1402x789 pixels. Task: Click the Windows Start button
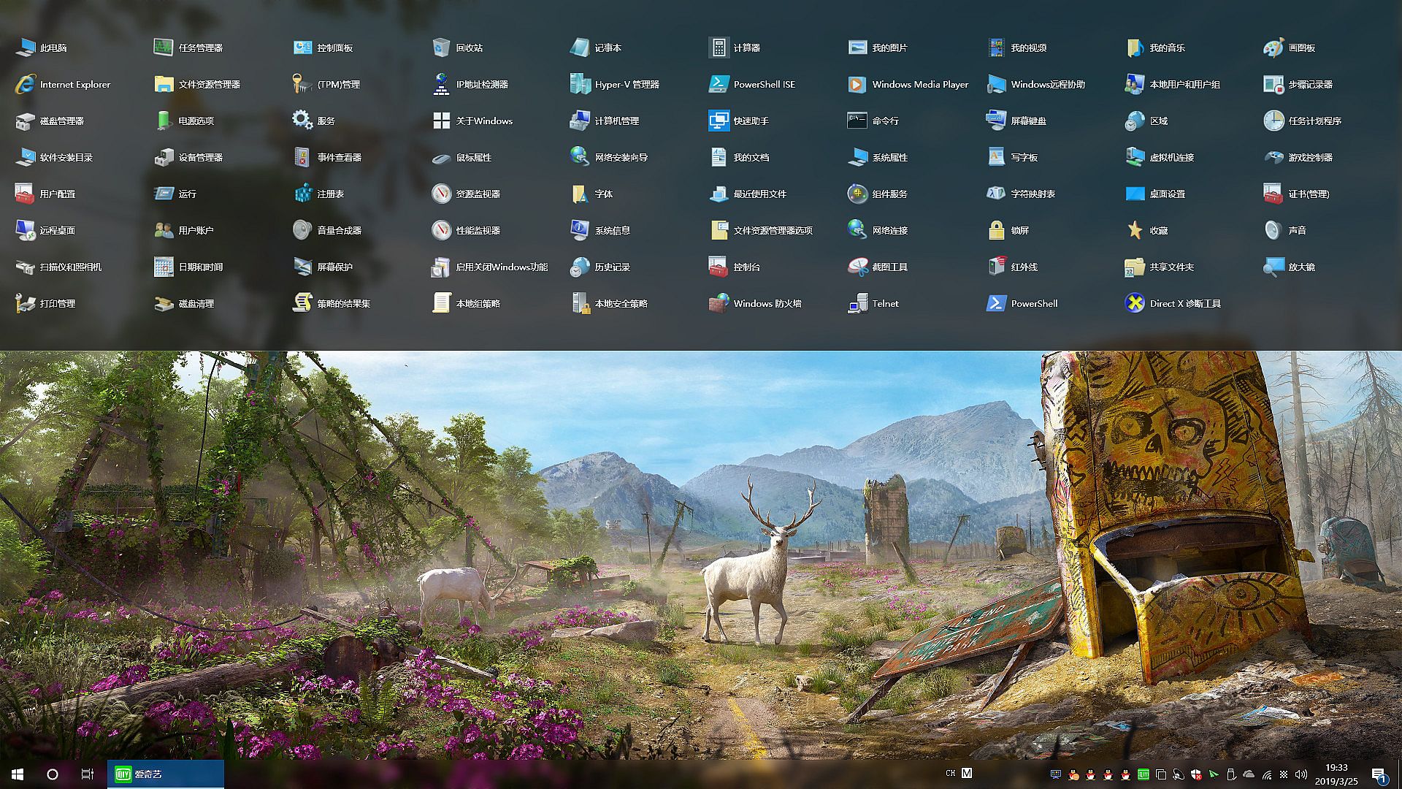pos(18,774)
